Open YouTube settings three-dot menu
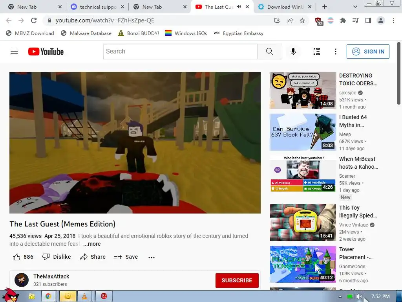Image resolution: width=402 pixels, height=302 pixels. click(335, 52)
